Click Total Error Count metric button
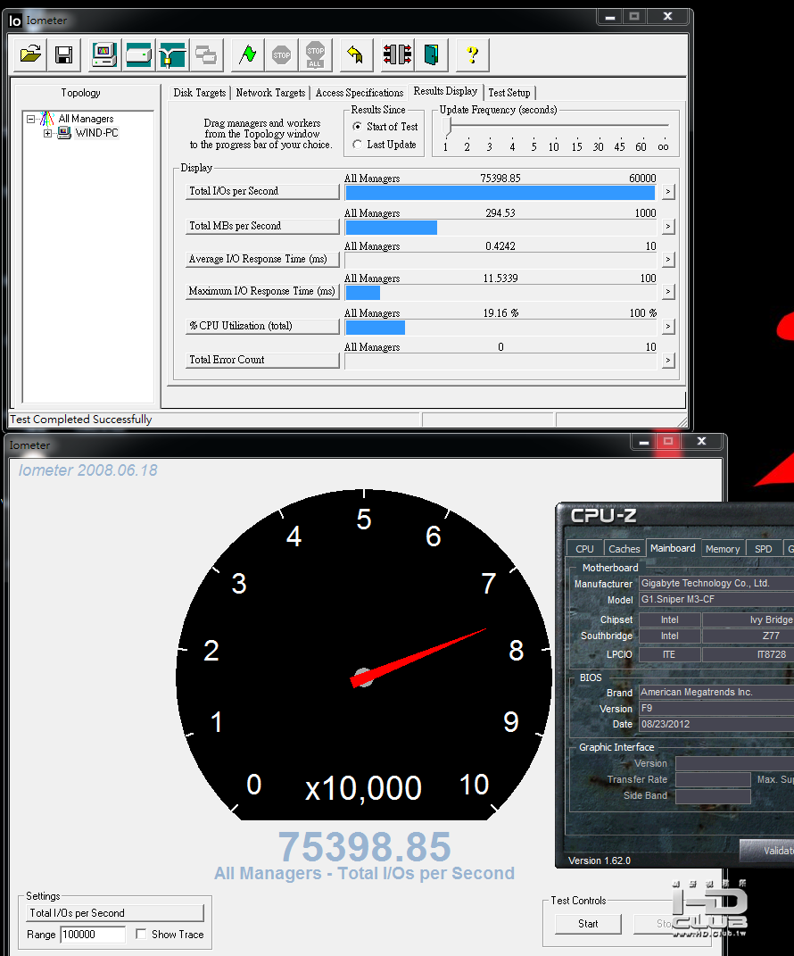Screen dimensions: 794x956 tap(262, 361)
